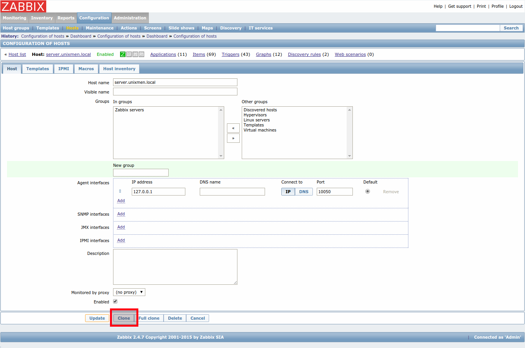Image resolution: width=525 pixels, height=348 pixels.
Task: Click the Help link
Action: [438, 6]
